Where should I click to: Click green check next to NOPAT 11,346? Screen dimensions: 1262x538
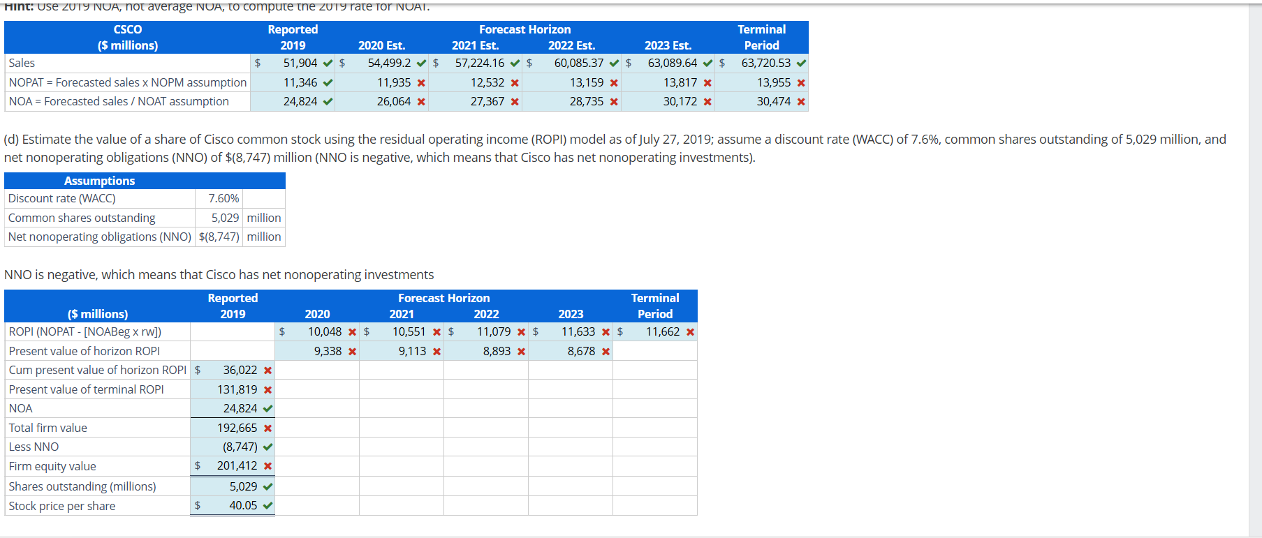(x=328, y=83)
